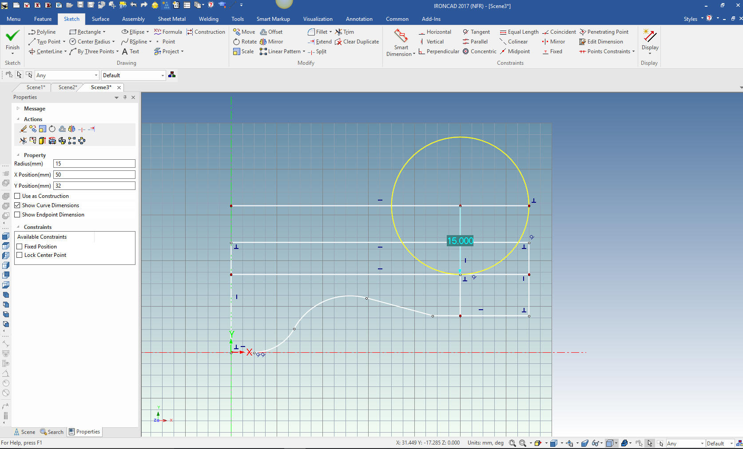Image resolution: width=743 pixels, height=449 pixels.
Task: Apply the Equal Length constraint
Action: (519, 32)
